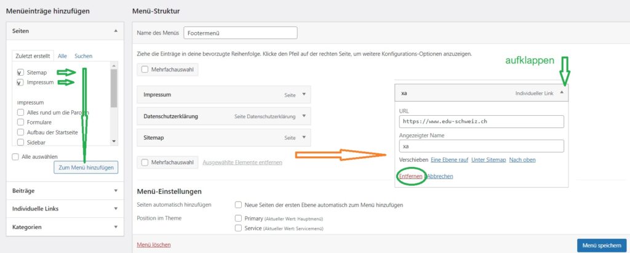This screenshot has height=253, width=630.
Task: Check the Formulare page checkbox
Action: [x=21, y=122]
